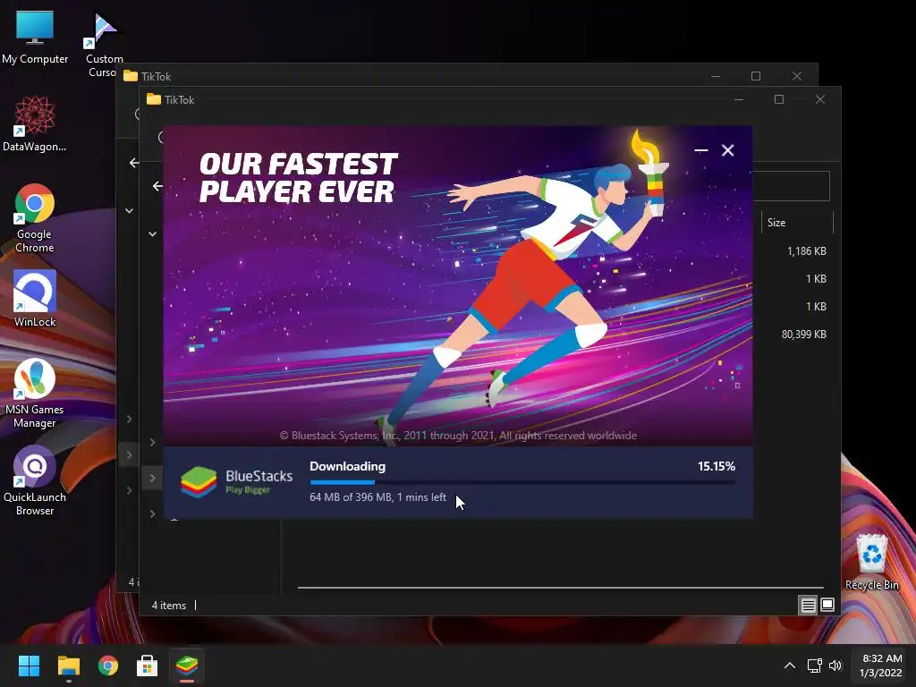
Task: Open network status tray icon
Action: click(x=814, y=666)
